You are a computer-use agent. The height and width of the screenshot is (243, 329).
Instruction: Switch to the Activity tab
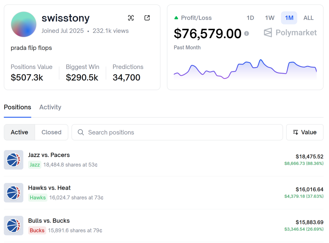click(50, 107)
